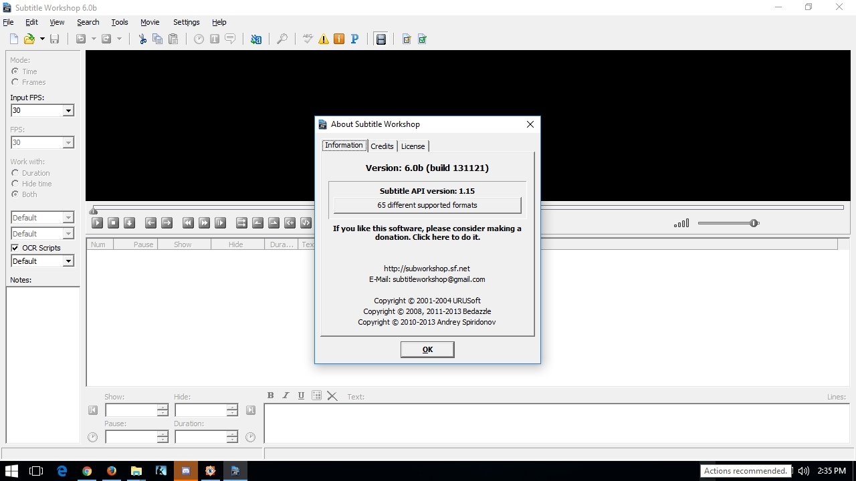
Task: Click the Redo toolbar icon
Action: tap(106, 39)
